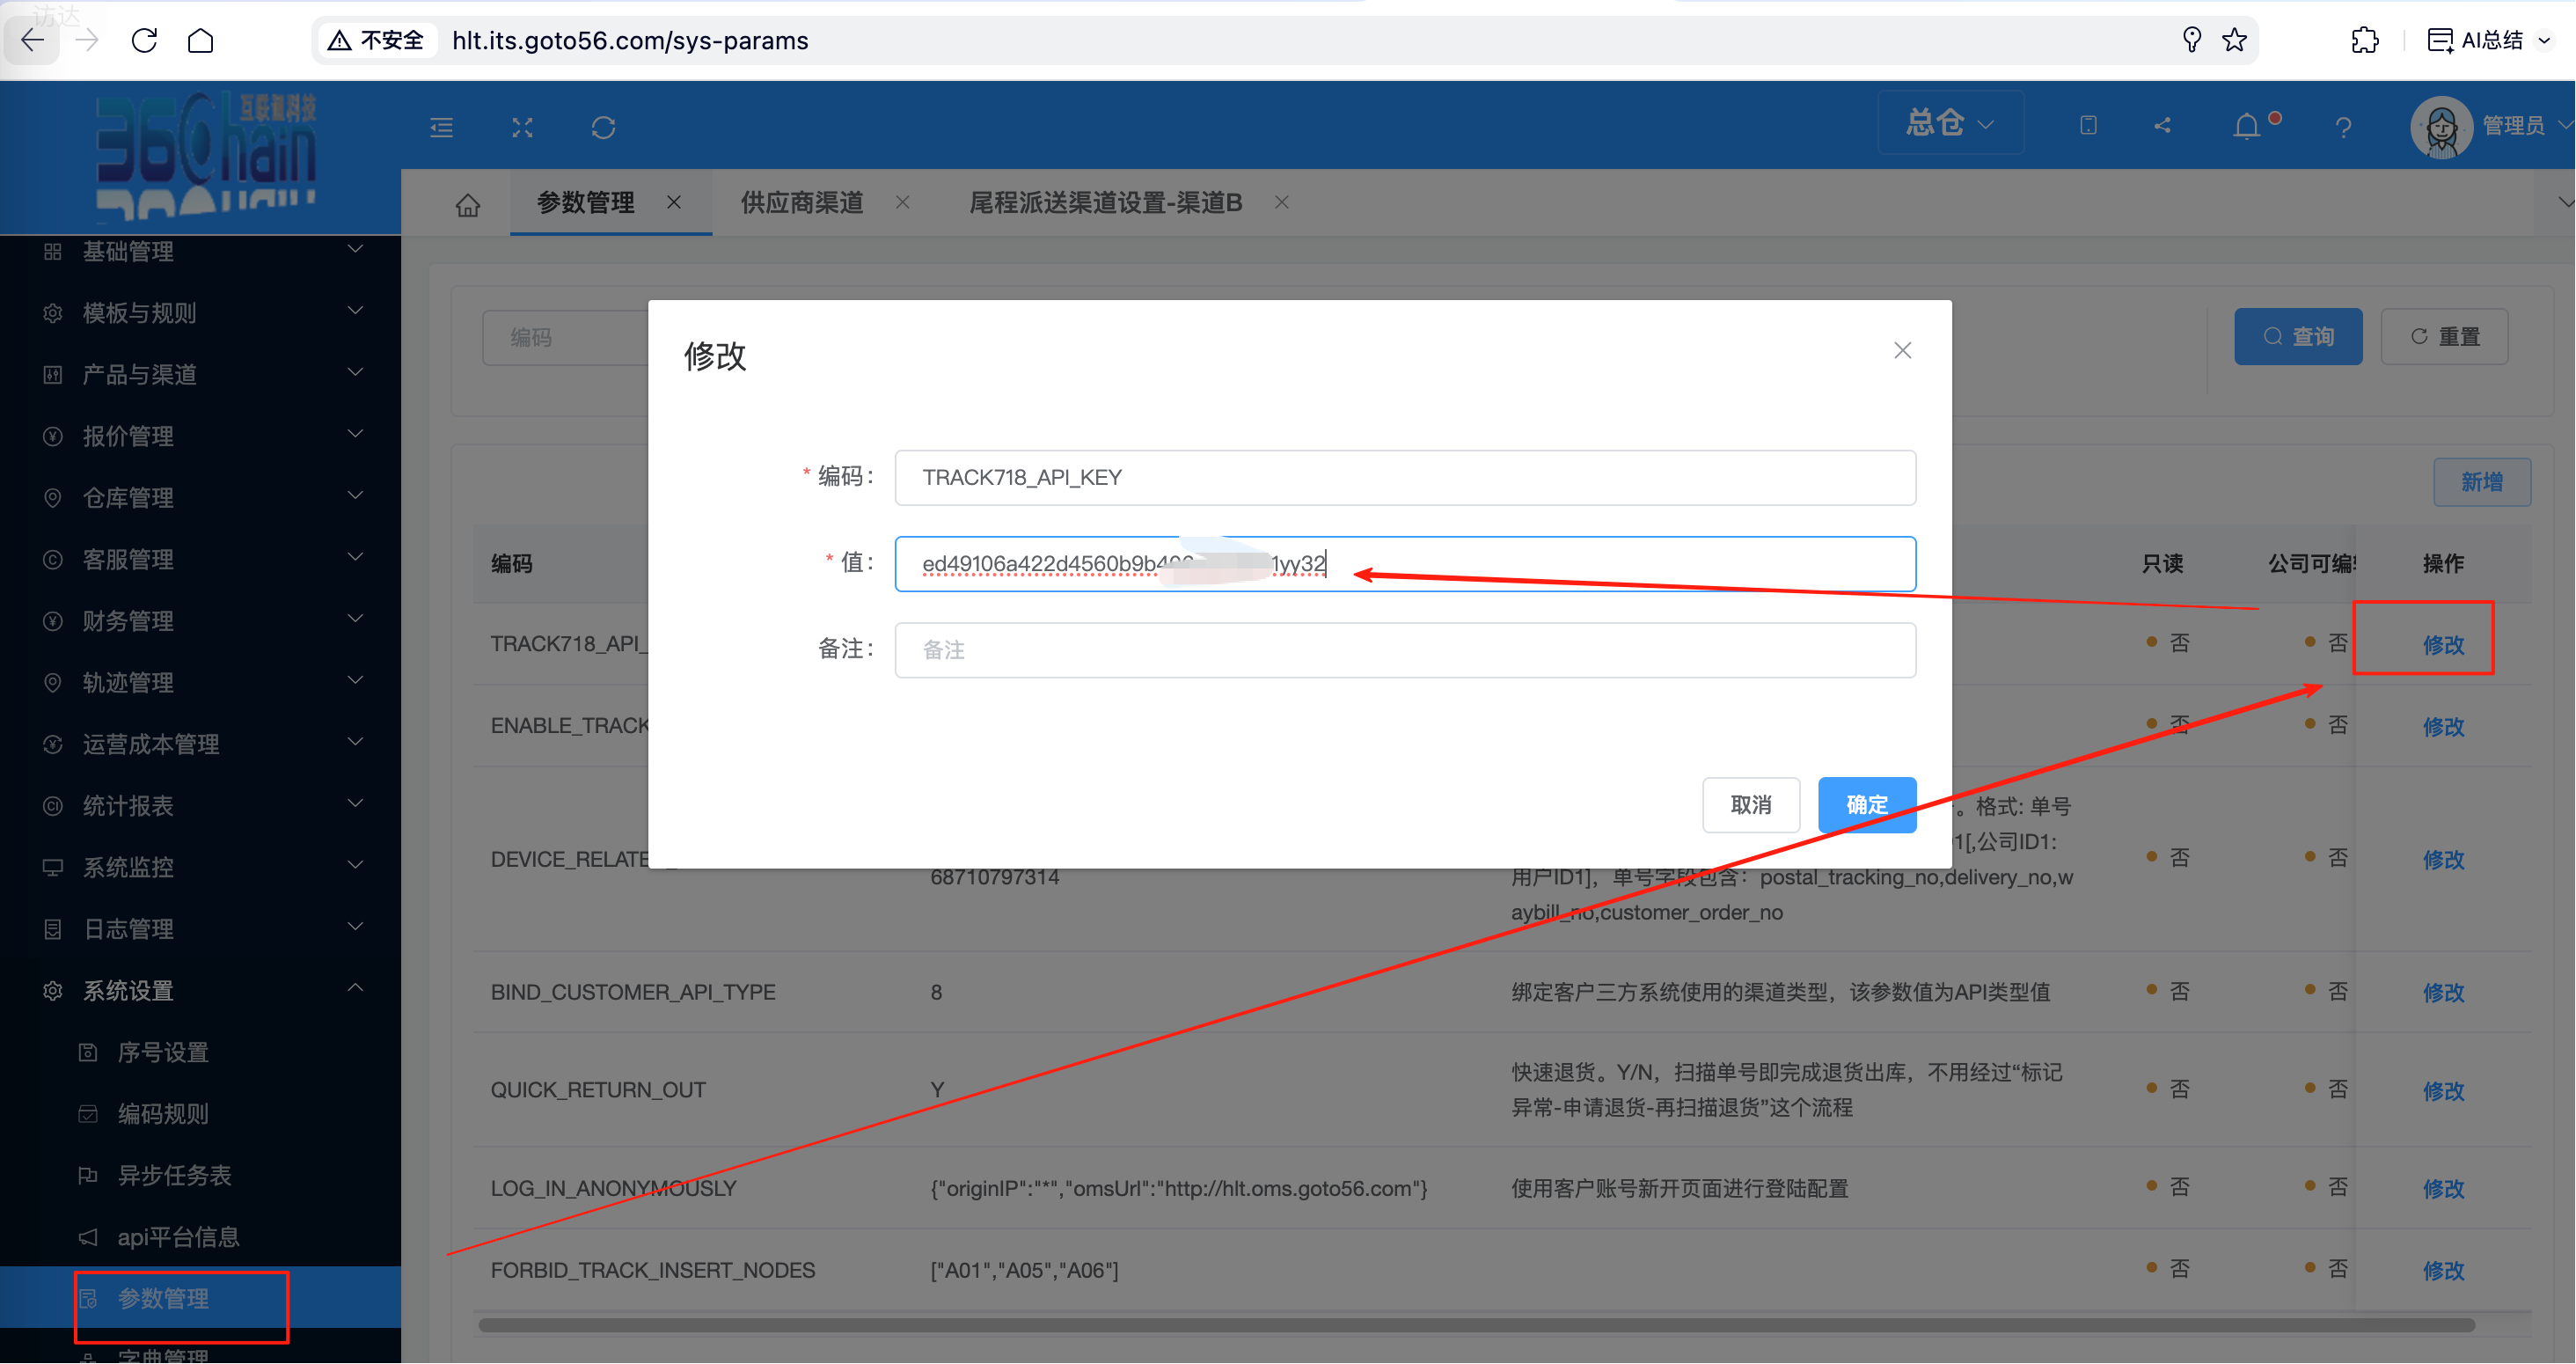
Task: Click the 不安全 site security warning
Action: click(x=376, y=40)
